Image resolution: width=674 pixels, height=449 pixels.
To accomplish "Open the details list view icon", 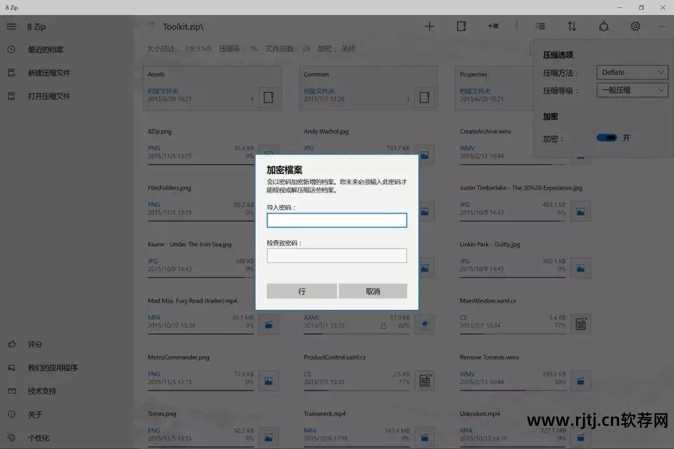I will tap(540, 26).
